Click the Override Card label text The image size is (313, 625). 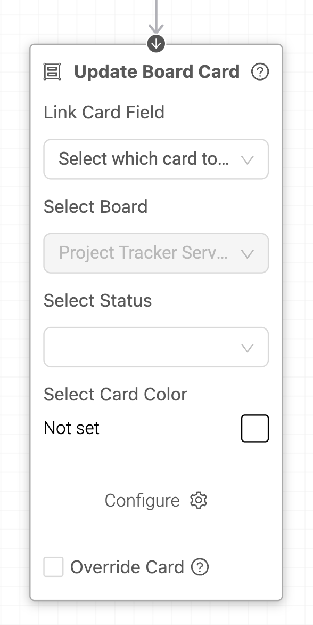pos(127,567)
